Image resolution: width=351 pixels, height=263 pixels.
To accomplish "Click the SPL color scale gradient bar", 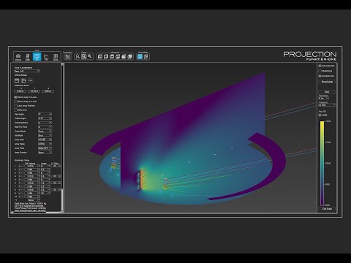I will pyautogui.click(x=322, y=164).
